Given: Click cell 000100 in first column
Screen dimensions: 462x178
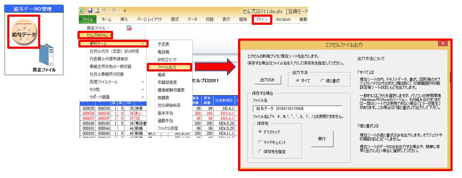Looking at the screenshot, I should (87, 123).
